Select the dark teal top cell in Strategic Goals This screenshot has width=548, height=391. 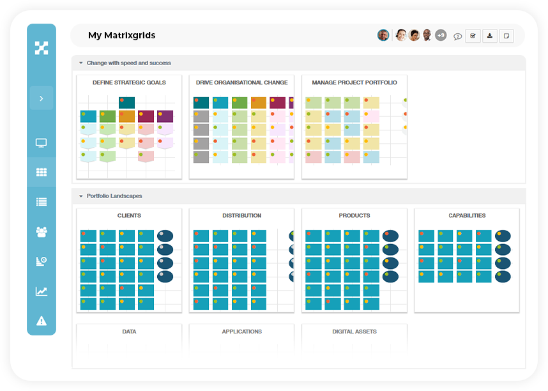click(126, 103)
